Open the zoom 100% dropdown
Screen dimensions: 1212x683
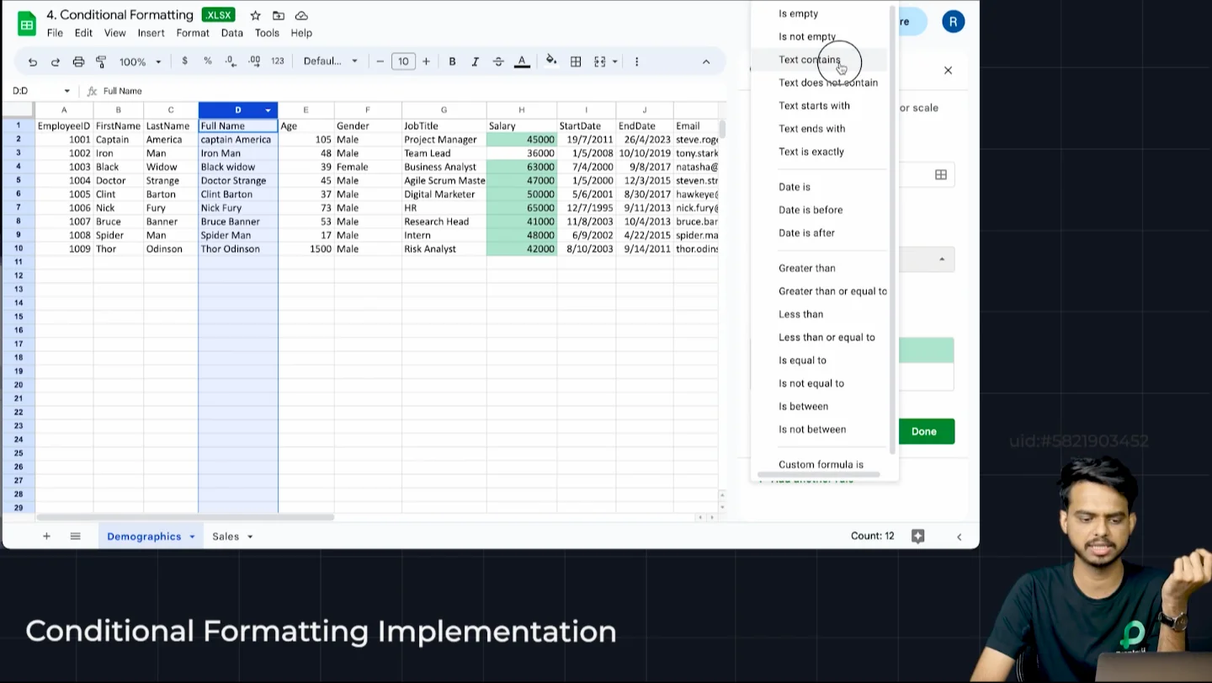pyautogui.click(x=140, y=61)
